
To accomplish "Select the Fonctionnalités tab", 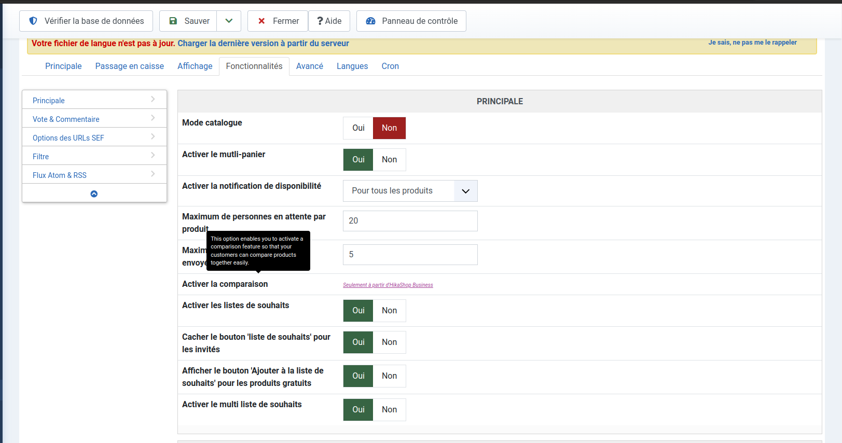I will 254,66.
